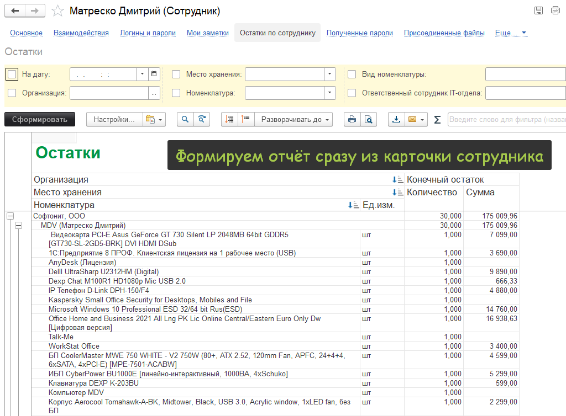Viewport: 566px width, 416px height.
Task: Enable the 'На дату' checkbox
Action: pyautogui.click(x=12, y=74)
